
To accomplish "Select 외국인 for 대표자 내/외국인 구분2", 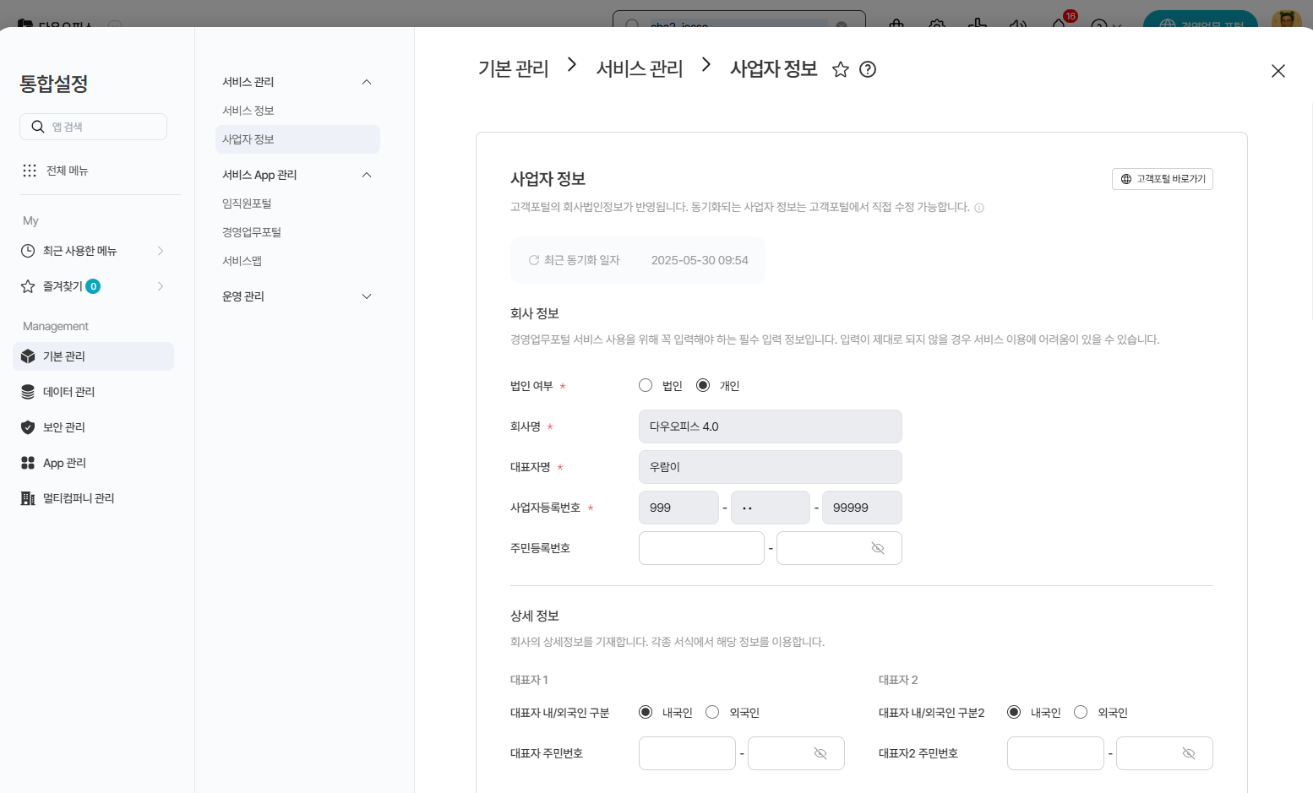I will (1081, 713).
